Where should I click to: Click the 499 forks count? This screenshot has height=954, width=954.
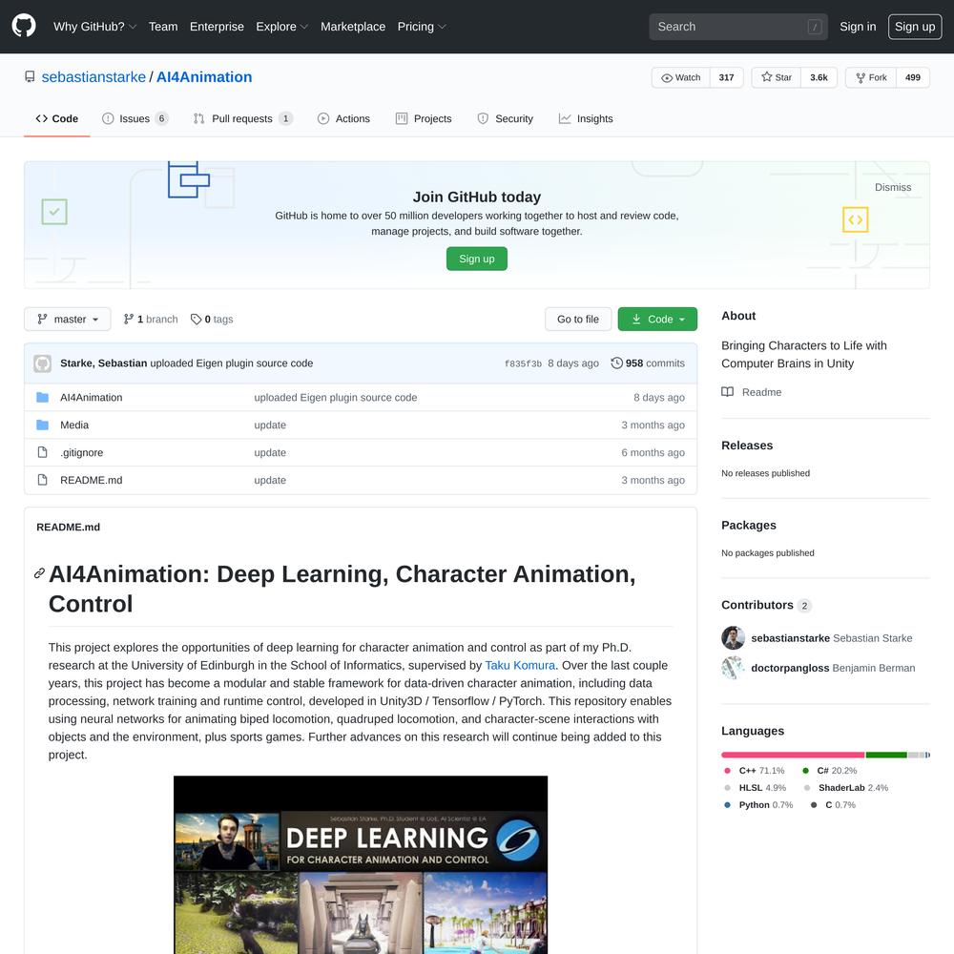coord(913,77)
